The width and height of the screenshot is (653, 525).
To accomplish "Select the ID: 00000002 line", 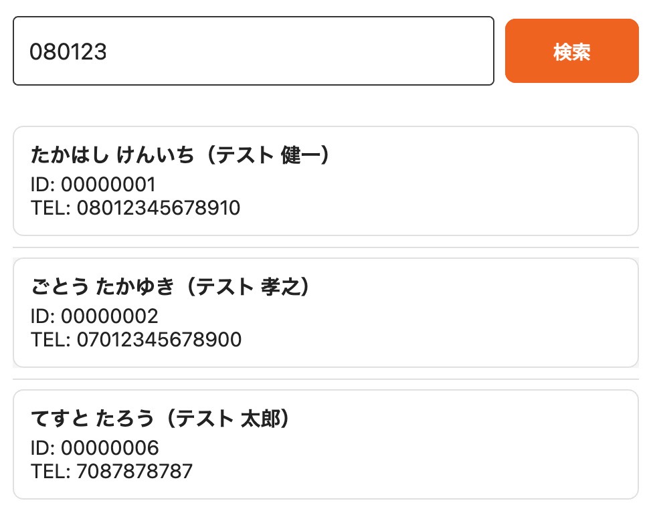I will click(x=94, y=316).
